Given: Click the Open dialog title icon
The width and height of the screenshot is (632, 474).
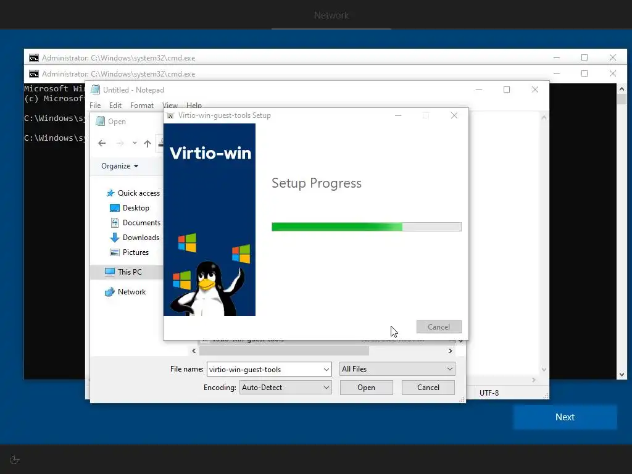Looking at the screenshot, I should coord(100,122).
